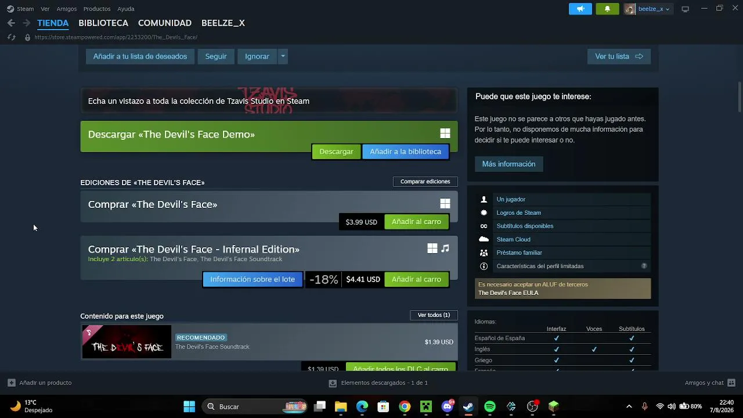Click the store URL address field
The height and width of the screenshot is (418, 743).
point(116,37)
